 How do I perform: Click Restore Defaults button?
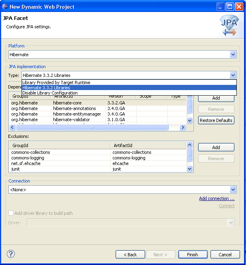point(216,120)
